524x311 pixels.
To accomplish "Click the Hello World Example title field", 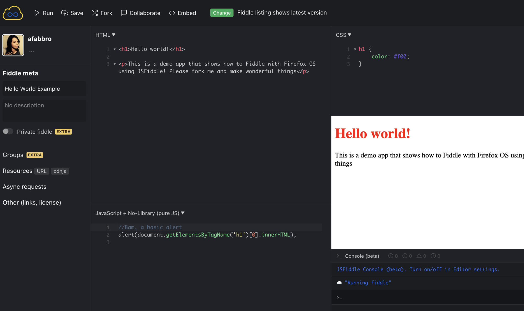I will pos(44,89).
